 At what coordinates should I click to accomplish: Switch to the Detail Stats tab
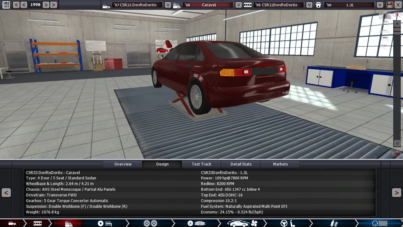click(x=241, y=164)
